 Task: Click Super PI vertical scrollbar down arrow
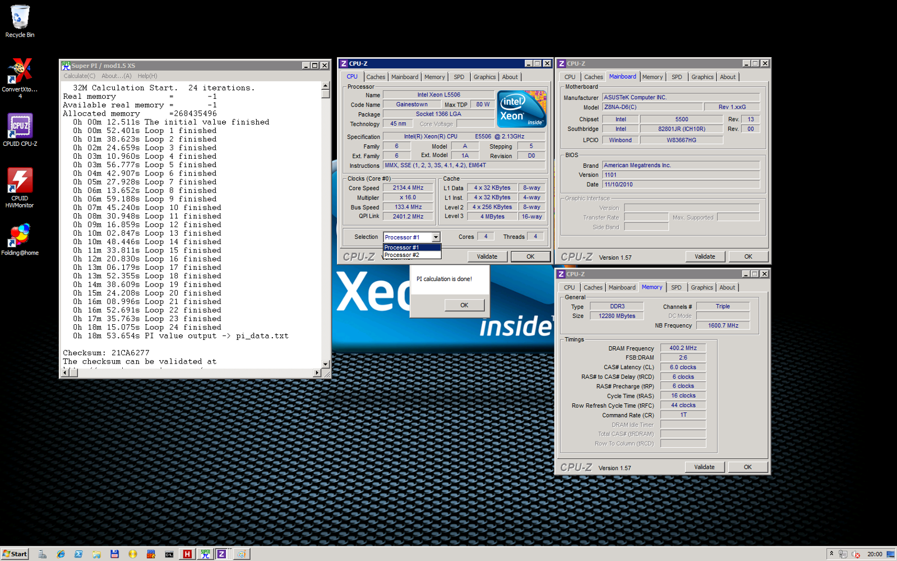[x=325, y=364]
